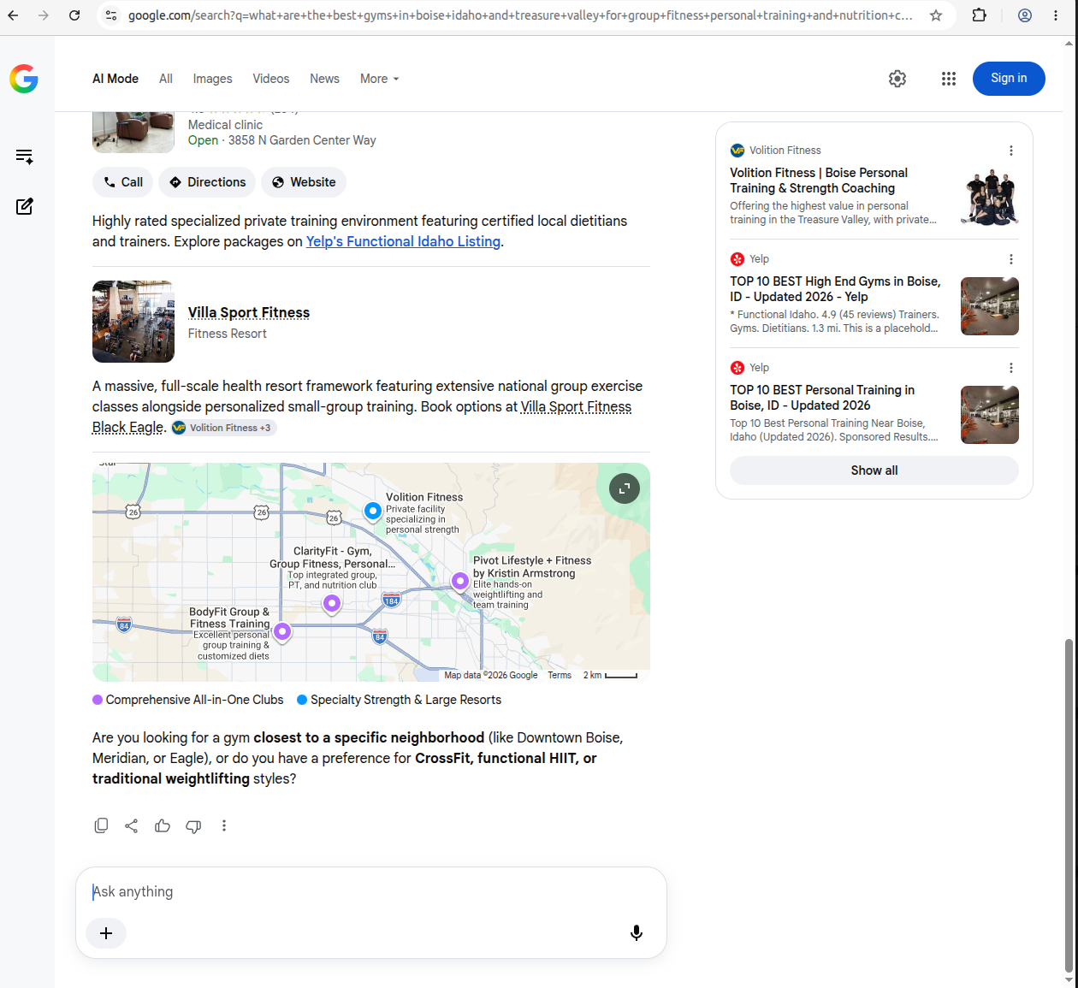This screenshot has width=1078, height=988.
Task: Start voice input with microphone
Action: (x=637, y=932)
